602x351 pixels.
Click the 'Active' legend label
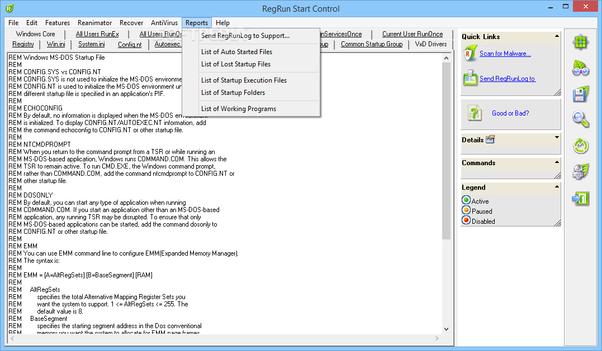tap(480, 201)
